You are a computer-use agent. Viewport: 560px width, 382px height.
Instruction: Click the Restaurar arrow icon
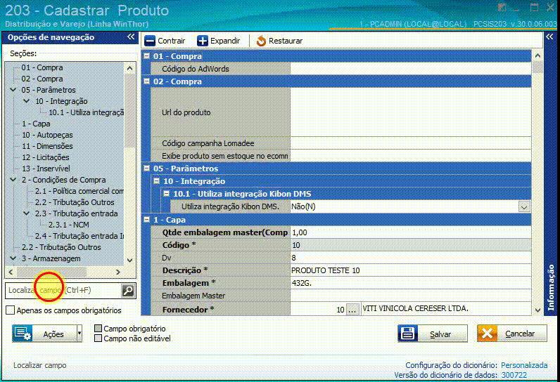tap(261, 41)
